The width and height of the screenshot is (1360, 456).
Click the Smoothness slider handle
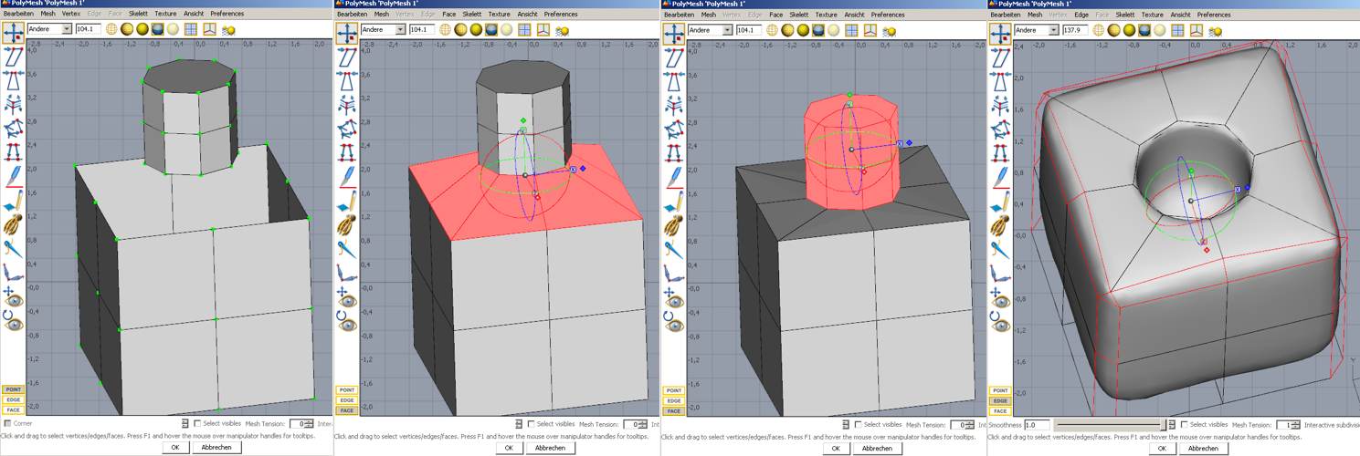1163,425
